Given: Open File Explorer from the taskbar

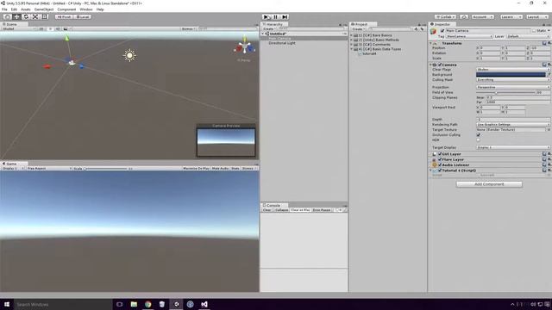Looking at the screenshot, I should [134, 304].
